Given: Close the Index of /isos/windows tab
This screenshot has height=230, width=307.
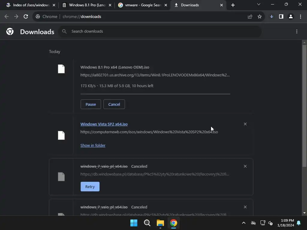Looking at the screenshot, I should pyautogui.click(x=54, y=5).
